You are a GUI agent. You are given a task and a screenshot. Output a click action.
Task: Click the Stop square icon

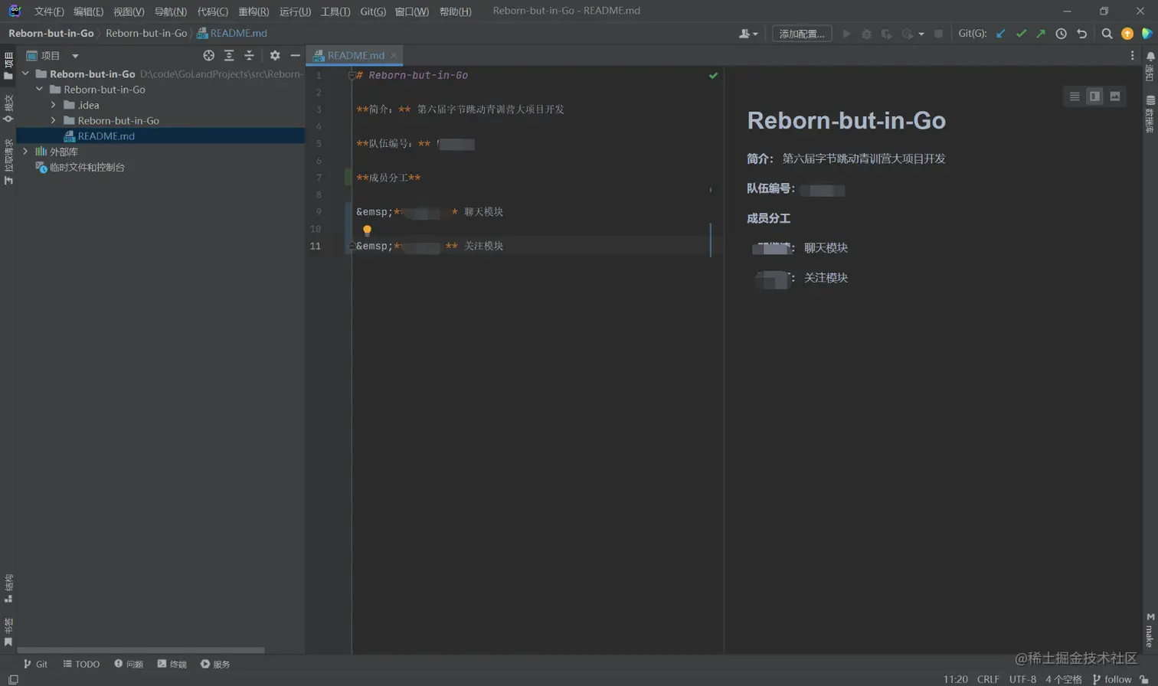coord(938,34)
